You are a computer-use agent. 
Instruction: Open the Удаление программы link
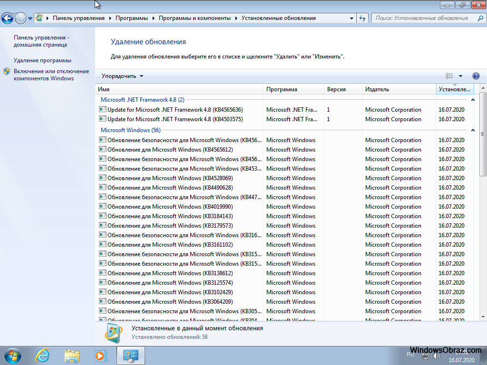point(42,60)
